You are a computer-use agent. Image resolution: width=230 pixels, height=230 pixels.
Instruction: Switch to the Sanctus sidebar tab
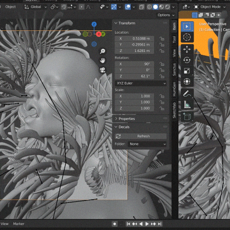pos(174,69)
